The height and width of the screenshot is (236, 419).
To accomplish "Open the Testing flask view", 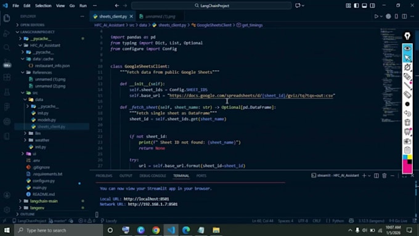I will pyautogui.click(x=7, y=92).
